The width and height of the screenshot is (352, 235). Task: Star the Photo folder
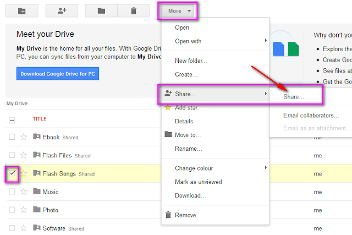(x=24, y=210)
